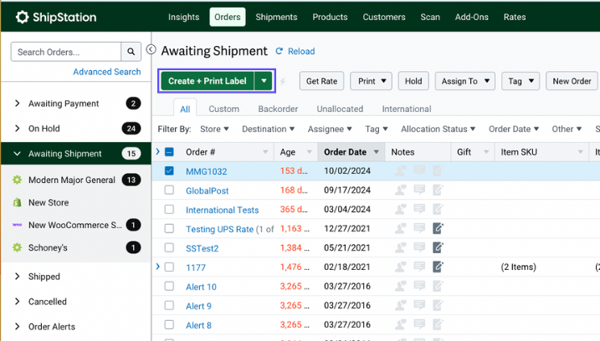Collapse the sidebar with the arrow circle icon
The image size is (600, 341).
click(x=151, y=49)
